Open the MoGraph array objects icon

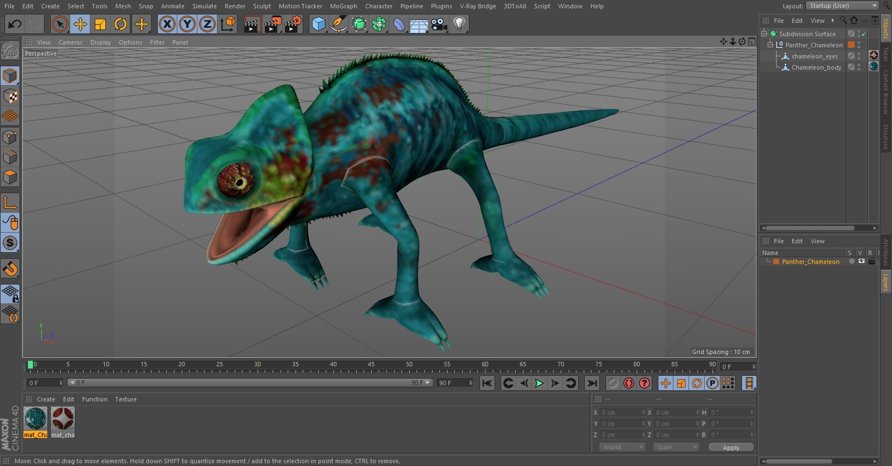click(379, 24)
